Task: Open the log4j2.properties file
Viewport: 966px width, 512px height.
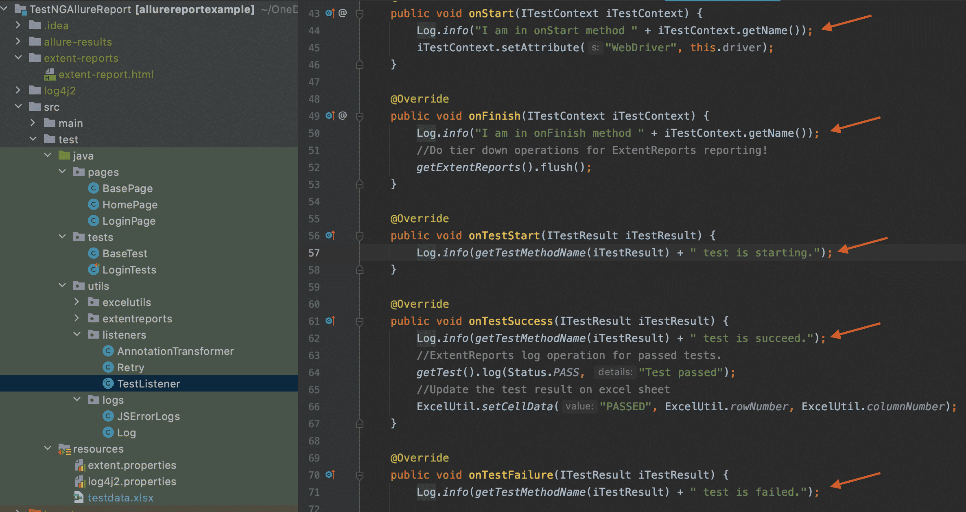Action: tap(132, 481)
